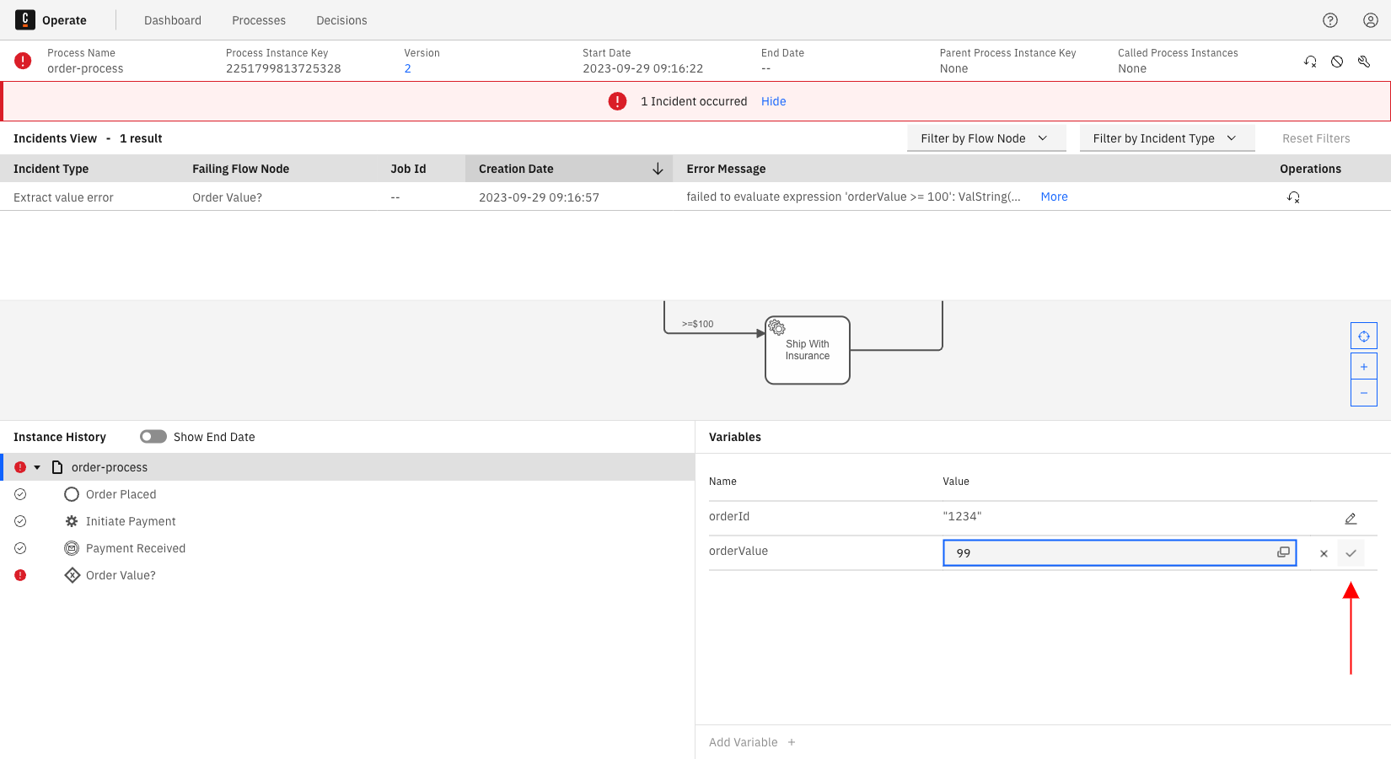Open the help question mark icon

pyautogui.click(x=1330, y=20)
